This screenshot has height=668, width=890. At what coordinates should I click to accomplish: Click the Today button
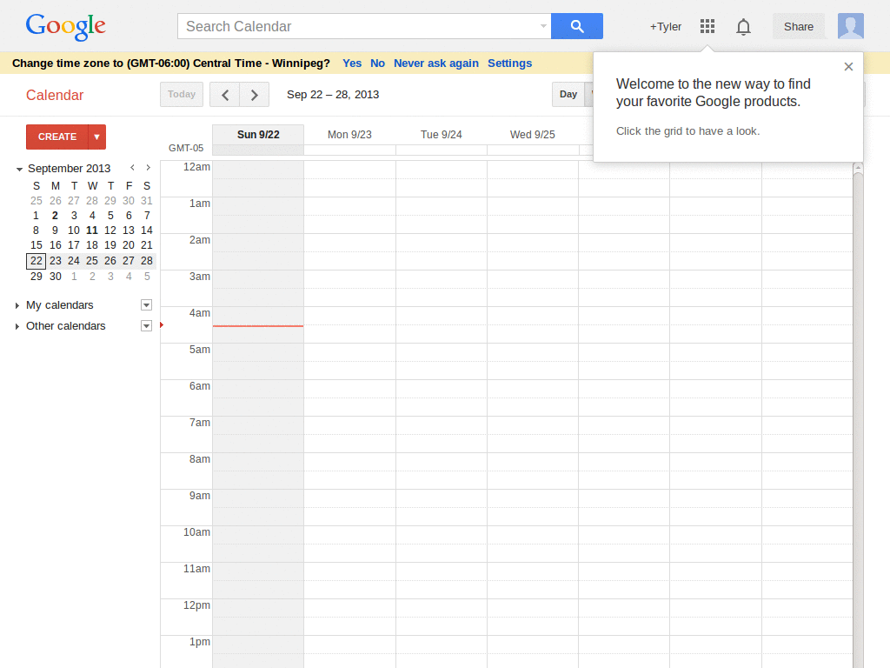(x=182, y=94)
